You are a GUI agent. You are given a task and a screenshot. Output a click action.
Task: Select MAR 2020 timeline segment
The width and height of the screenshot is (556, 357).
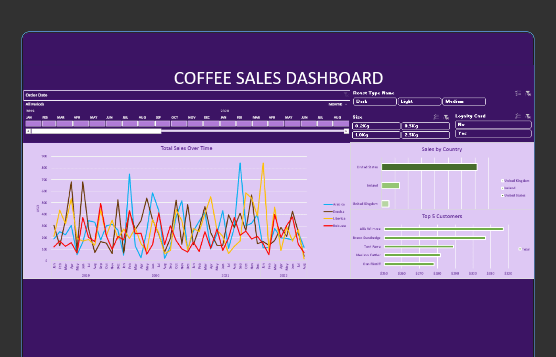260,123
